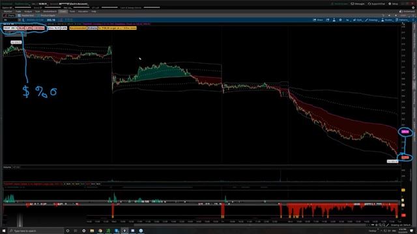The image size is (417, 234).
Task: Open the Education tab
Action: pyautogui.click(x=83, y=12)
